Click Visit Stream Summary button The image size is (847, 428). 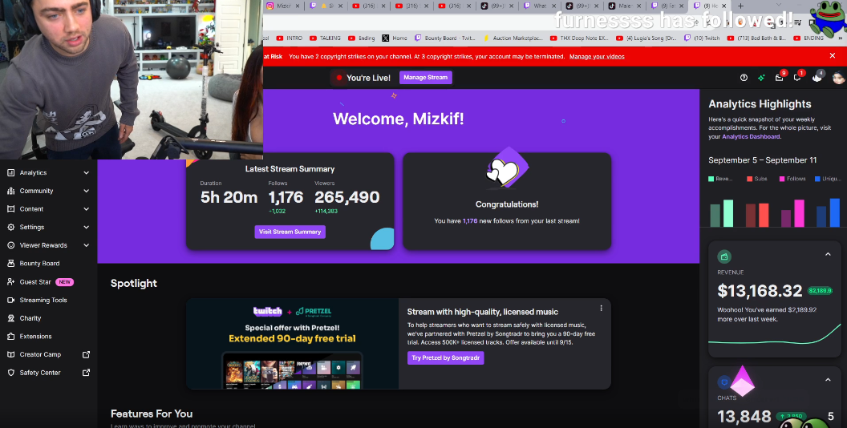(290, 232)
